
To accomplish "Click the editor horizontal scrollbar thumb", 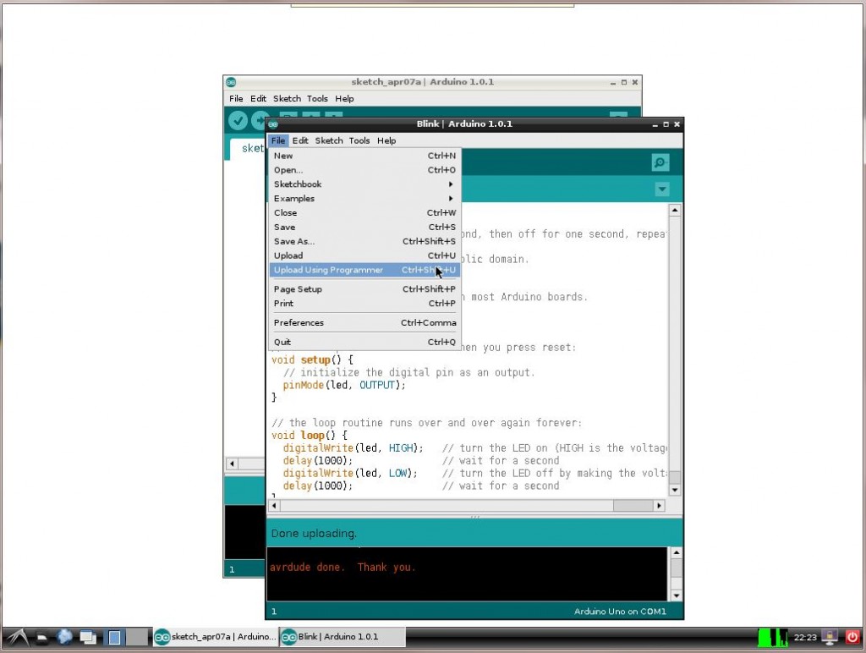I will coord(633,506).
